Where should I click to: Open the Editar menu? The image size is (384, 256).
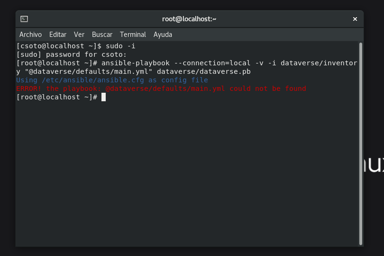coord(58,35)
